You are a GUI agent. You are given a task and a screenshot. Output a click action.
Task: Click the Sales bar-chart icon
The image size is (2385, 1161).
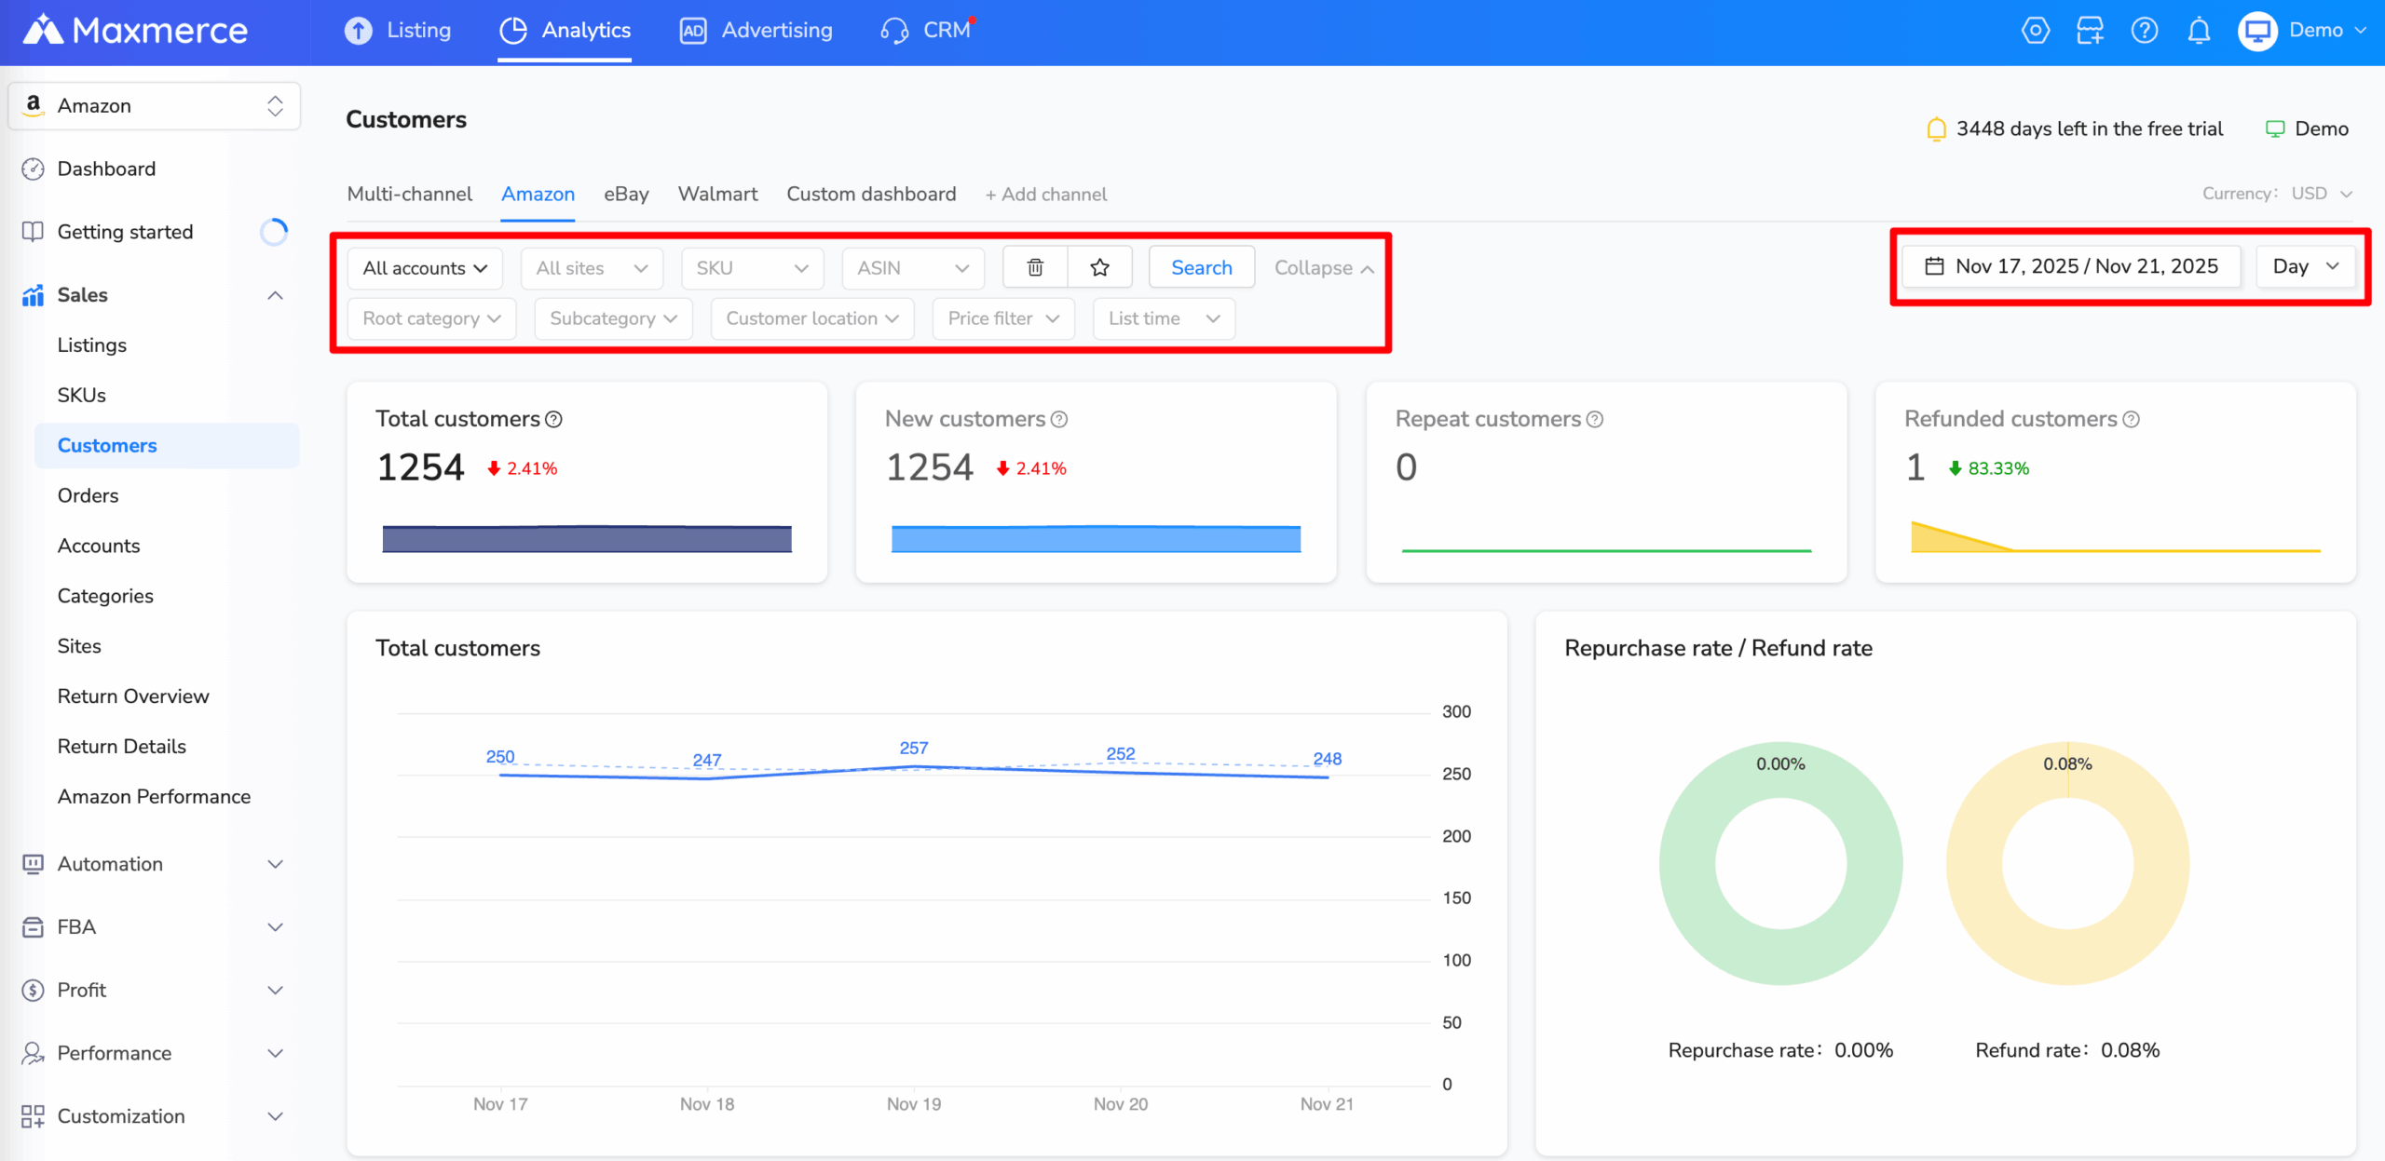33,295
